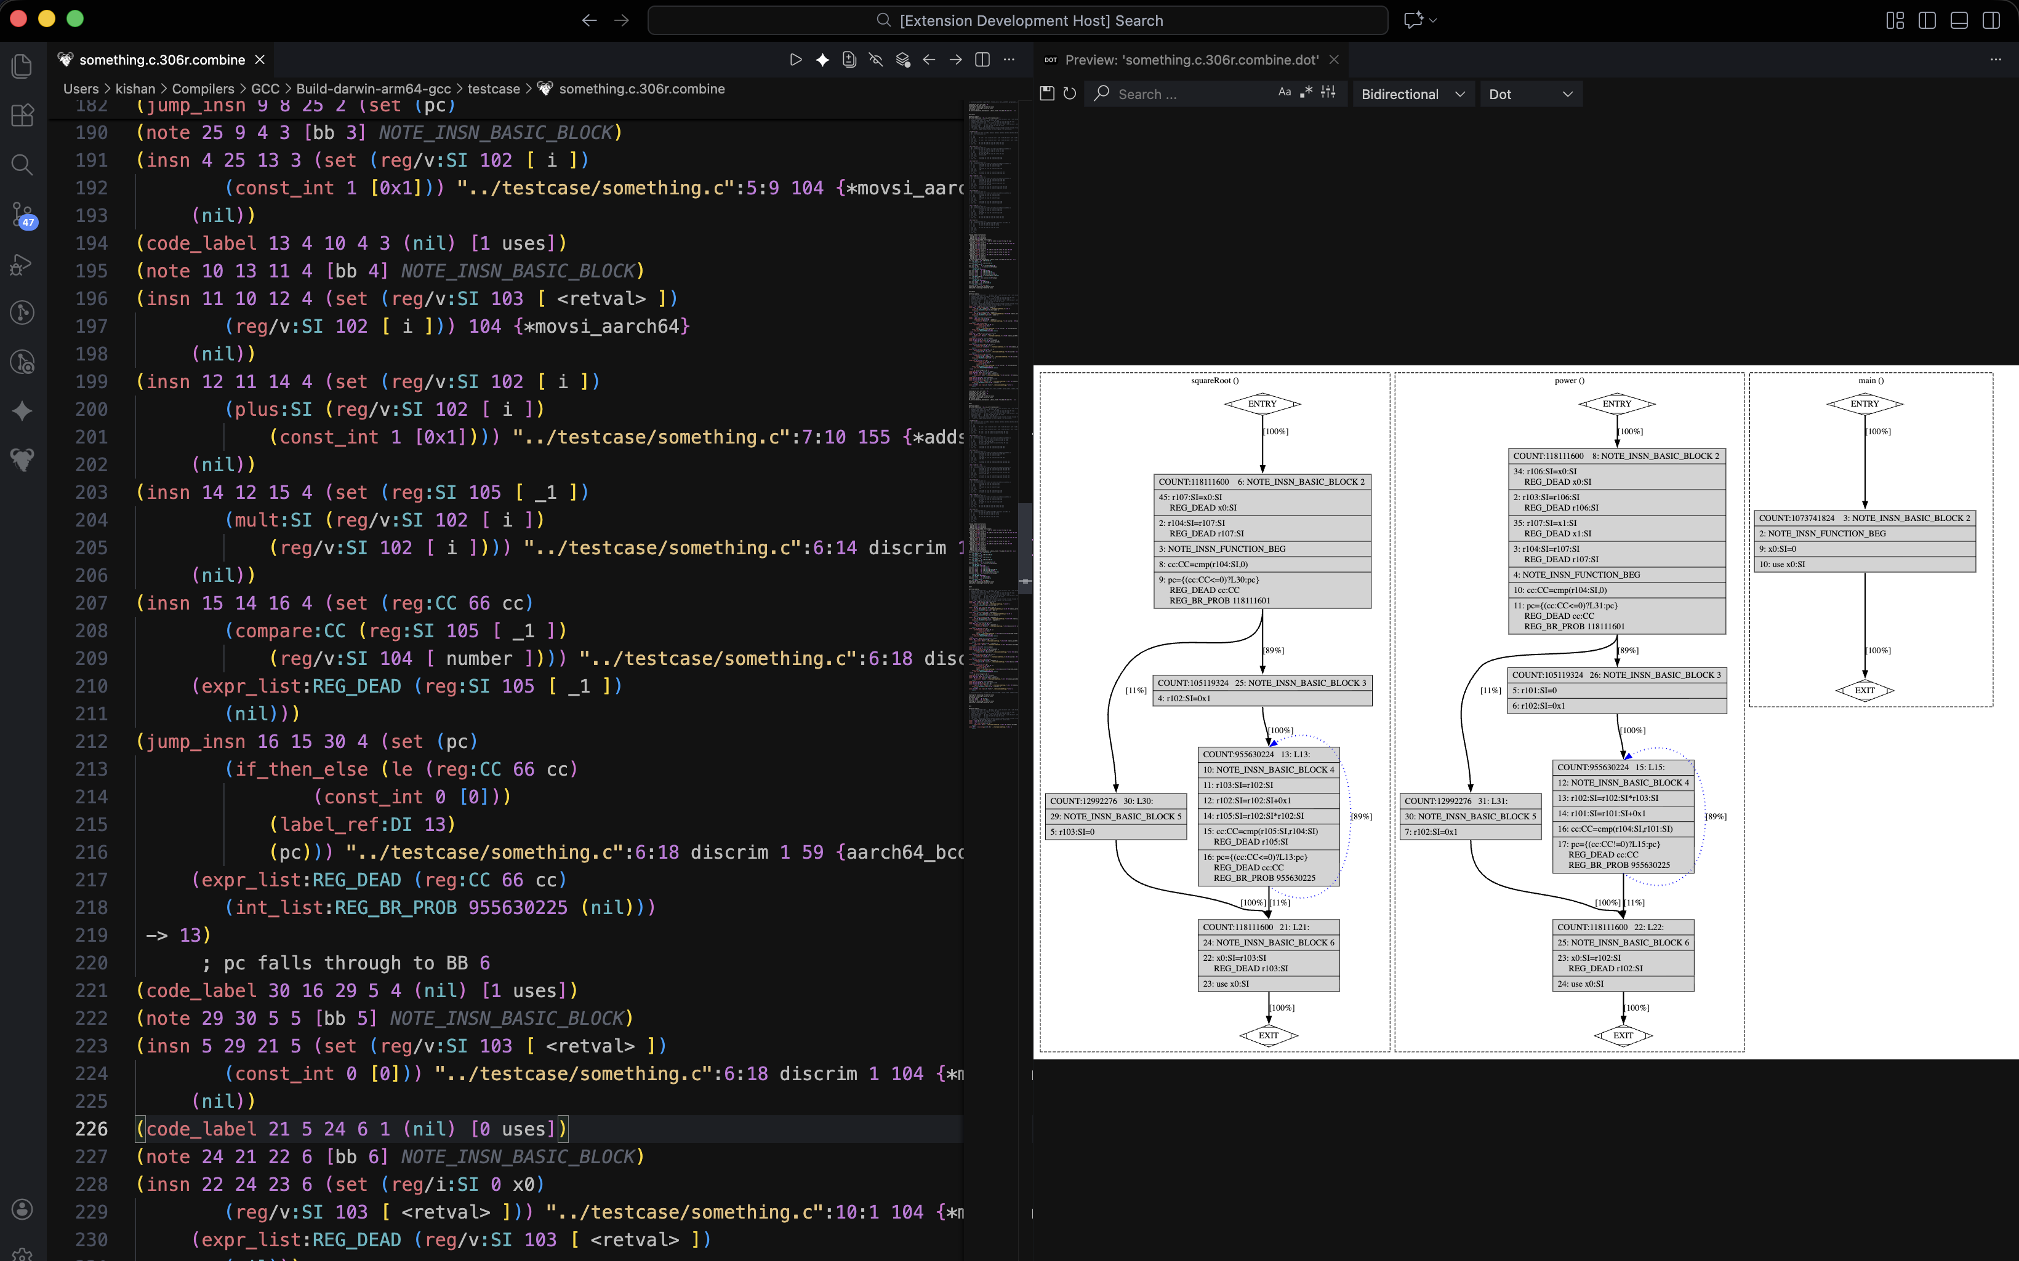Open the Run and Debug view
The width and height of the screenshot is (2019, 1261).
(x=23, y=263)
